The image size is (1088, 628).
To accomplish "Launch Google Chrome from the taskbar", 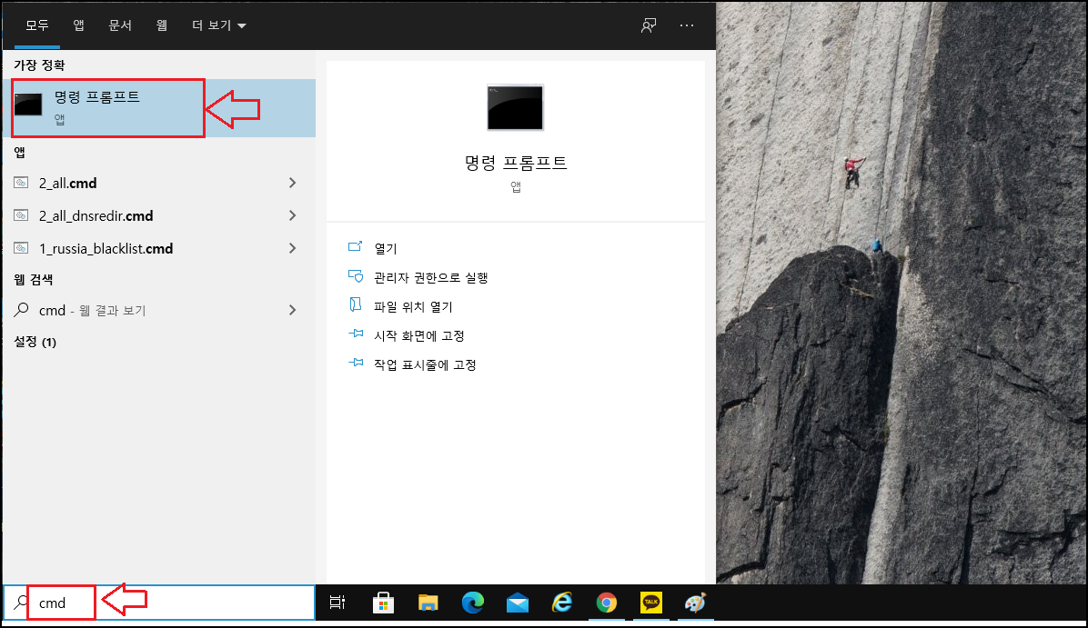I will 607,603.
